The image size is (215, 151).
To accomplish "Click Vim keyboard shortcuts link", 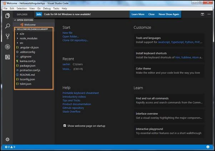I will pyautogui.click(x=177, y=58).
